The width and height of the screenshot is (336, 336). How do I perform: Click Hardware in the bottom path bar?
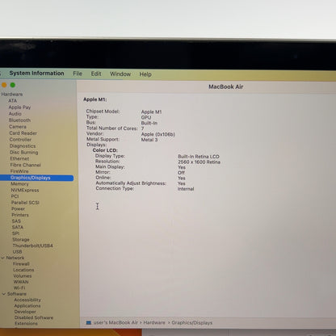[x=154, y=322]
